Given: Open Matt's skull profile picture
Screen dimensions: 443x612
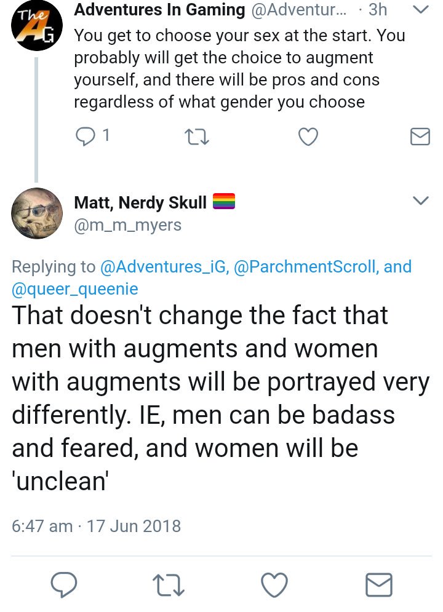Looking at the screenshot, I should tap(37, 213).
